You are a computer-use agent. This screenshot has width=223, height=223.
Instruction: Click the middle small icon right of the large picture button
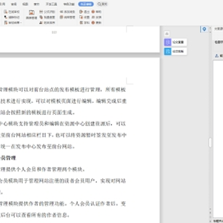coord(41,17)
